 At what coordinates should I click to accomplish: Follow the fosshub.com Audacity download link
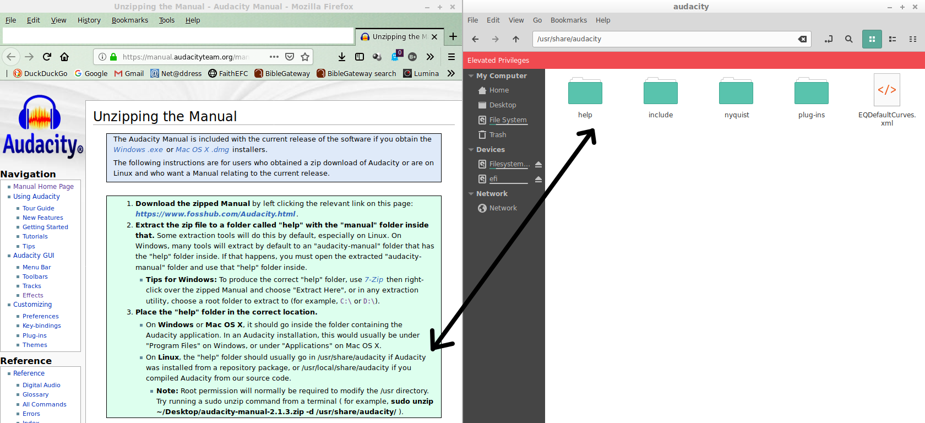pyautogui.click(x=216, y=214)
